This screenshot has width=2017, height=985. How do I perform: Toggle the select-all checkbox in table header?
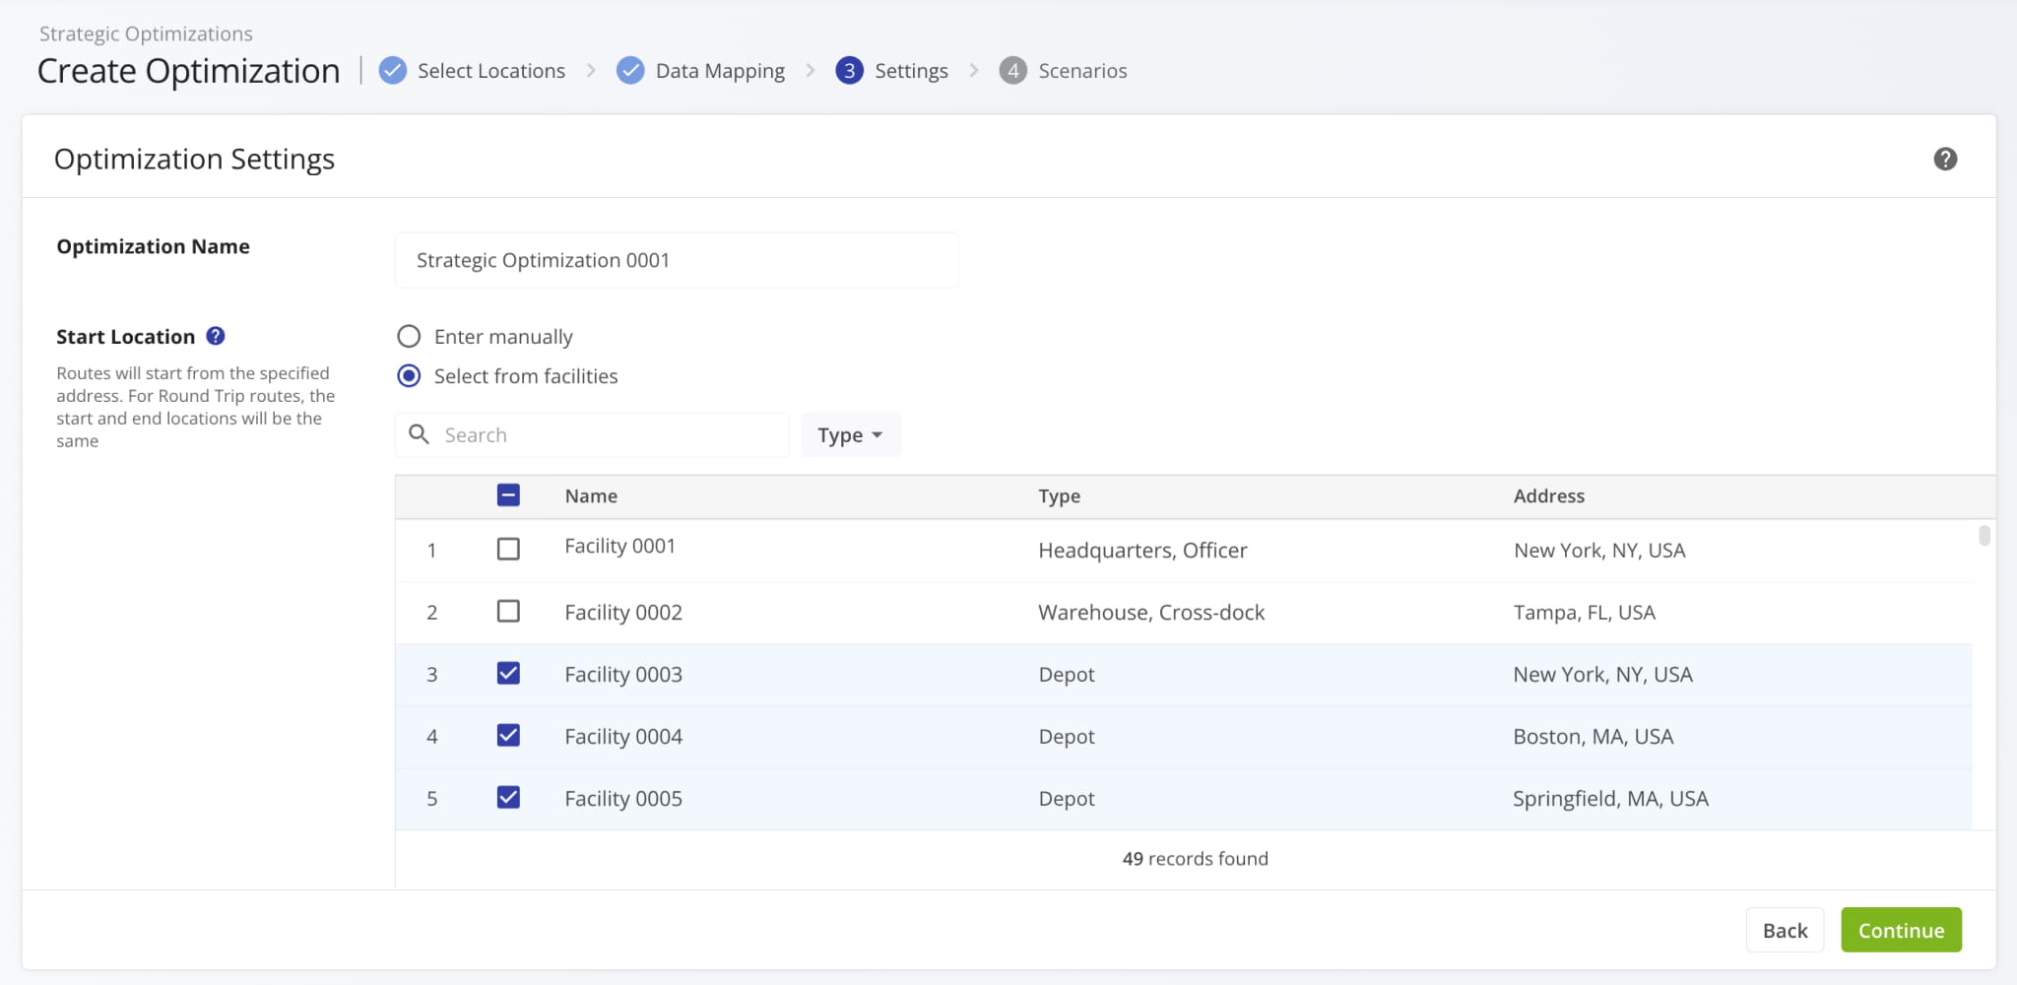pyautogui.click(x=508, y=495)
